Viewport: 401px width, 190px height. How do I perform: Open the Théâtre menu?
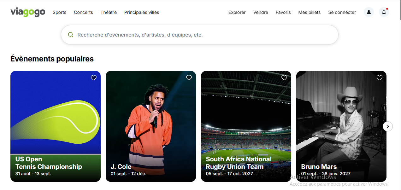pyautogui.click(x=109, y=12)
